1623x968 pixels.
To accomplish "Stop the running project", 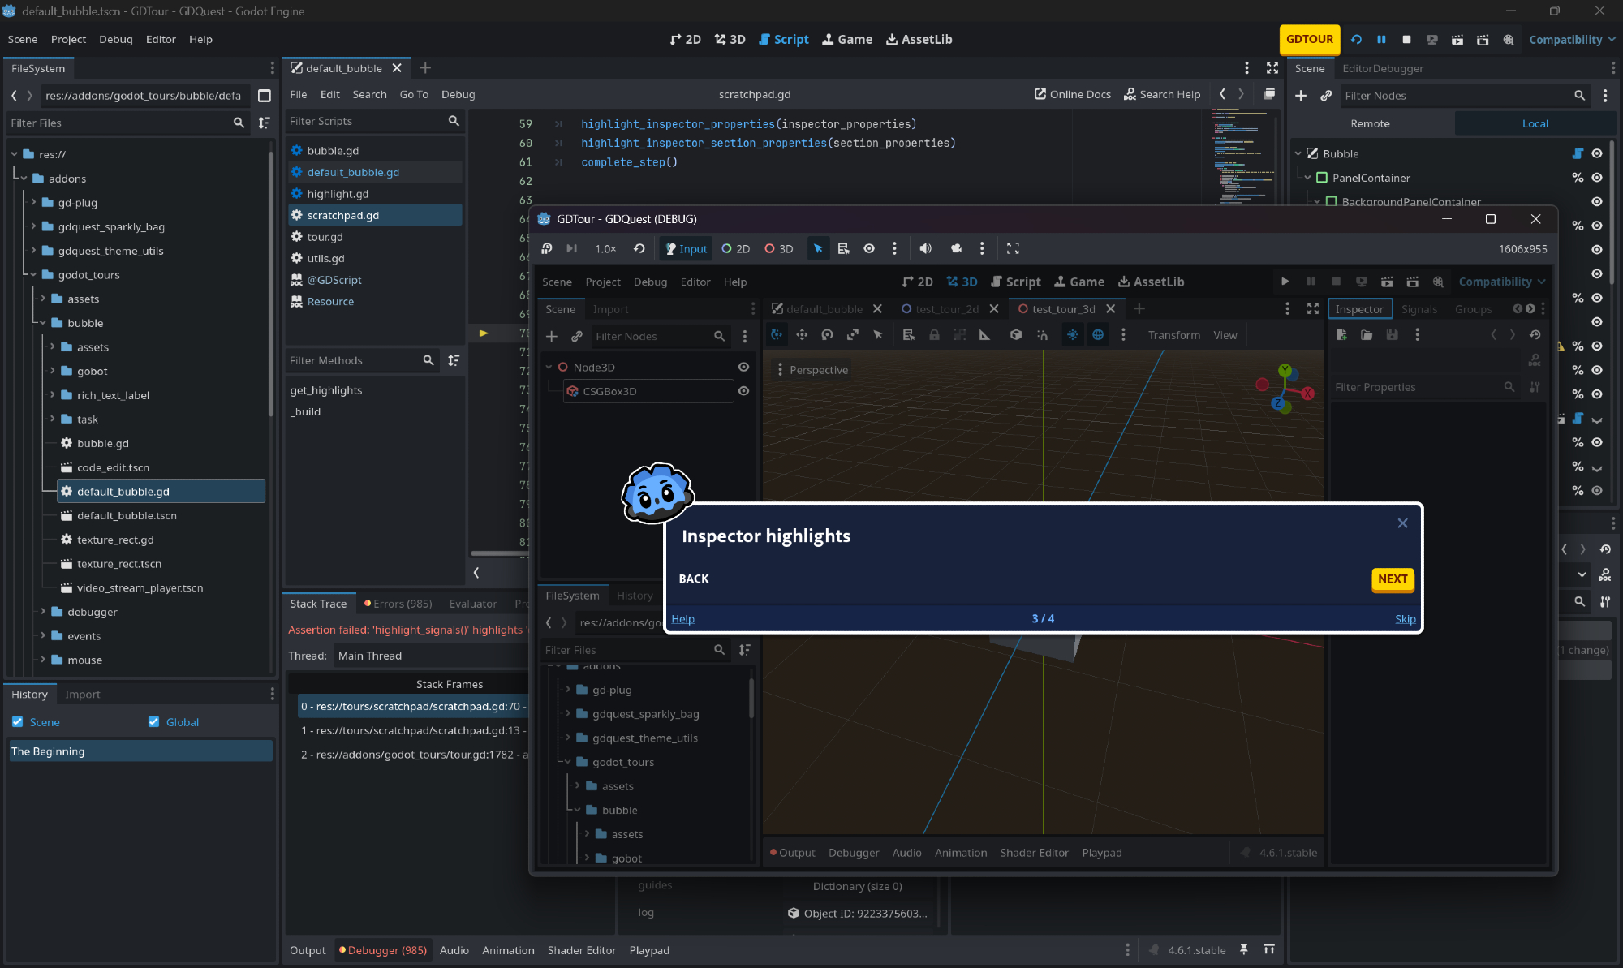I will 1406,39.
